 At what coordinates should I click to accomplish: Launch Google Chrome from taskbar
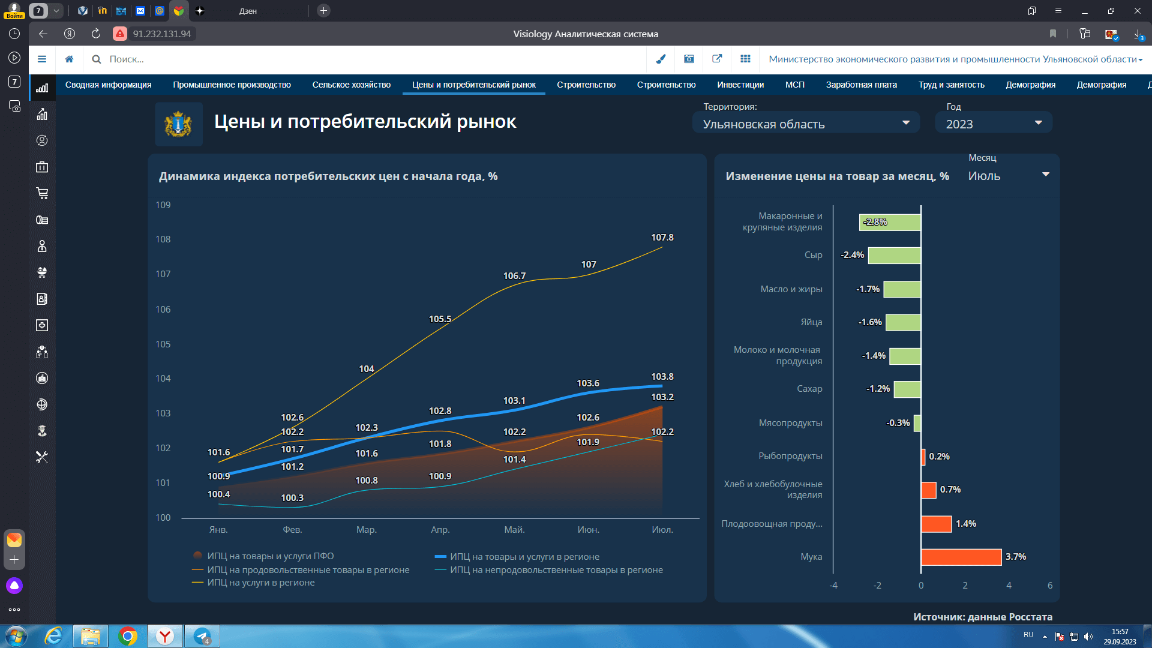[128, 636]
